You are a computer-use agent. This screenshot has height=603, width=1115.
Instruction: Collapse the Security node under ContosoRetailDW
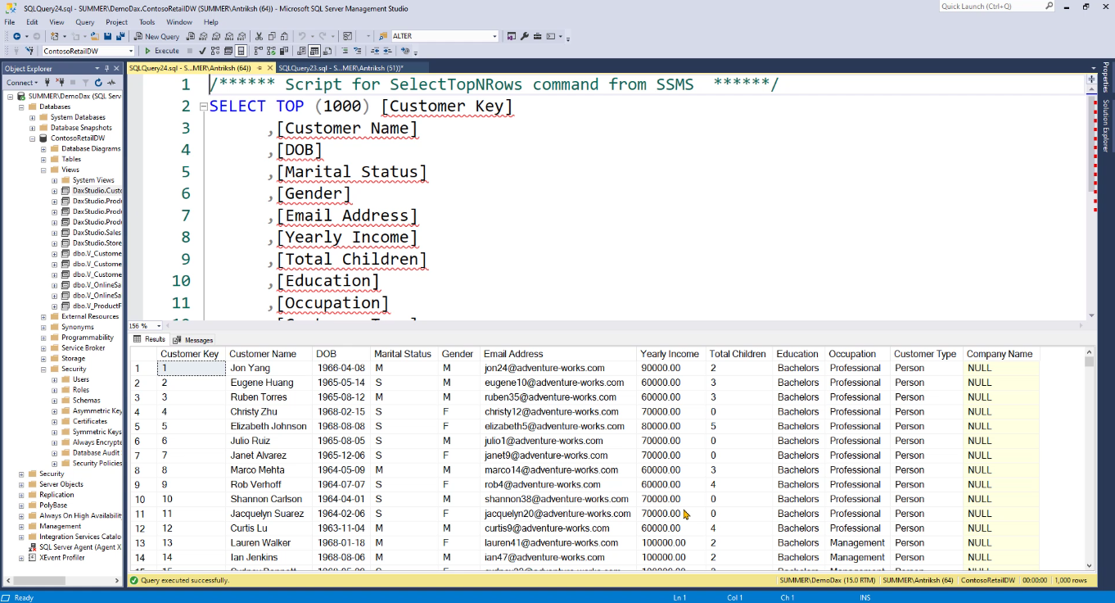click(44, 369)
